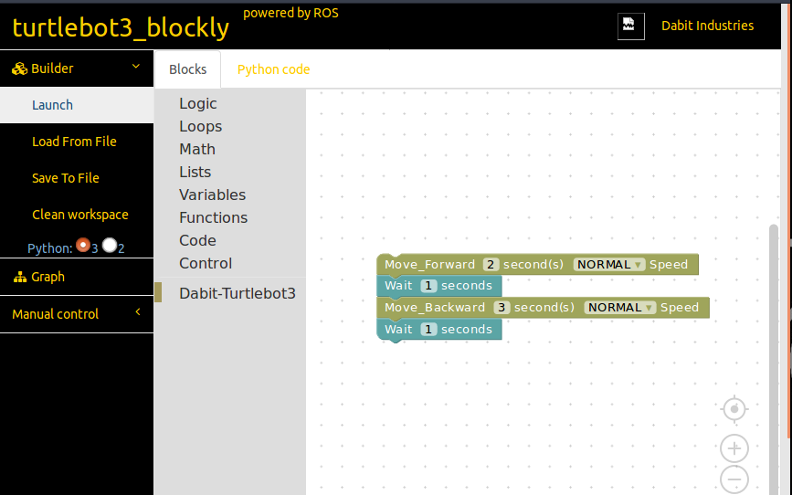
Task: Expand the Manual control chevron
Action: pyautogui.click(x=138, y=312)
